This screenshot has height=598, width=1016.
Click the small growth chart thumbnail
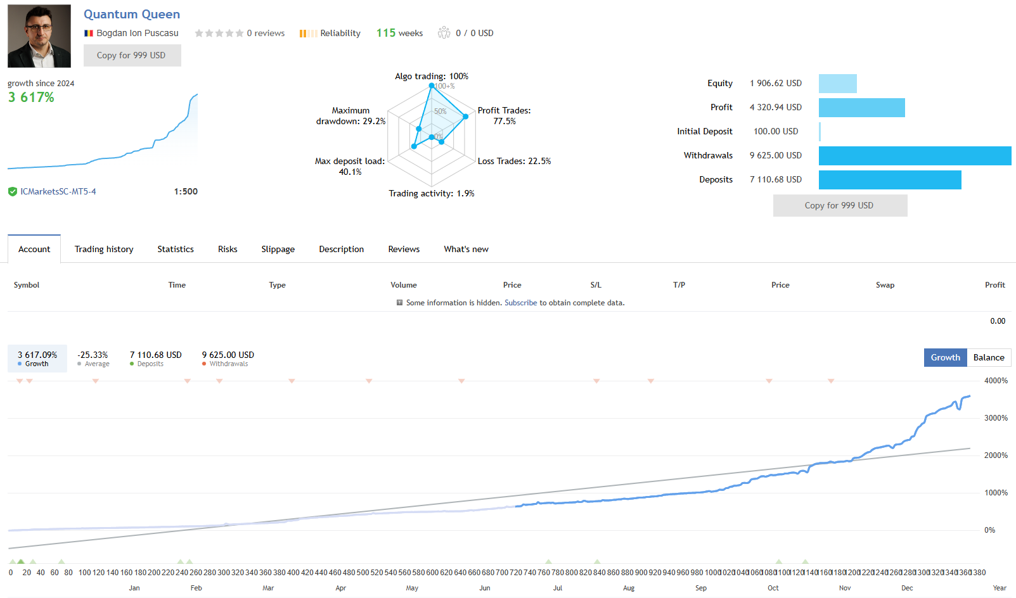(103, 132)
